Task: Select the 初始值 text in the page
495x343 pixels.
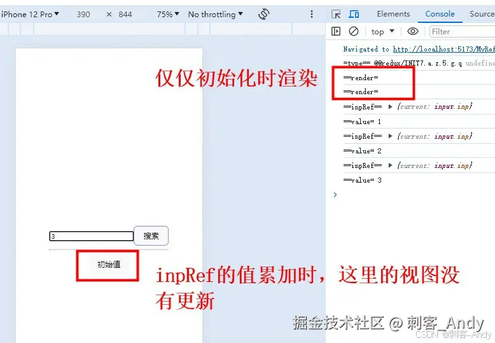Action: 109,264
